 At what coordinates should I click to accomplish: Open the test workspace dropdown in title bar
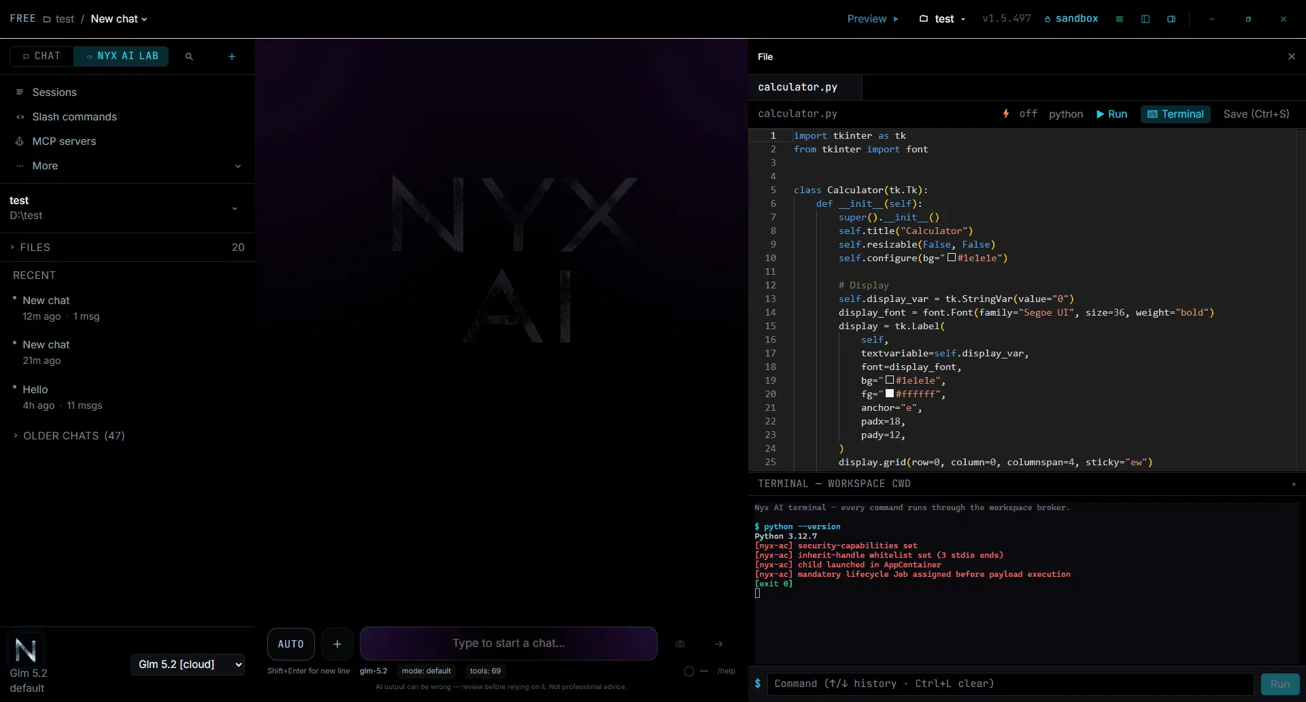click(942, 19)
